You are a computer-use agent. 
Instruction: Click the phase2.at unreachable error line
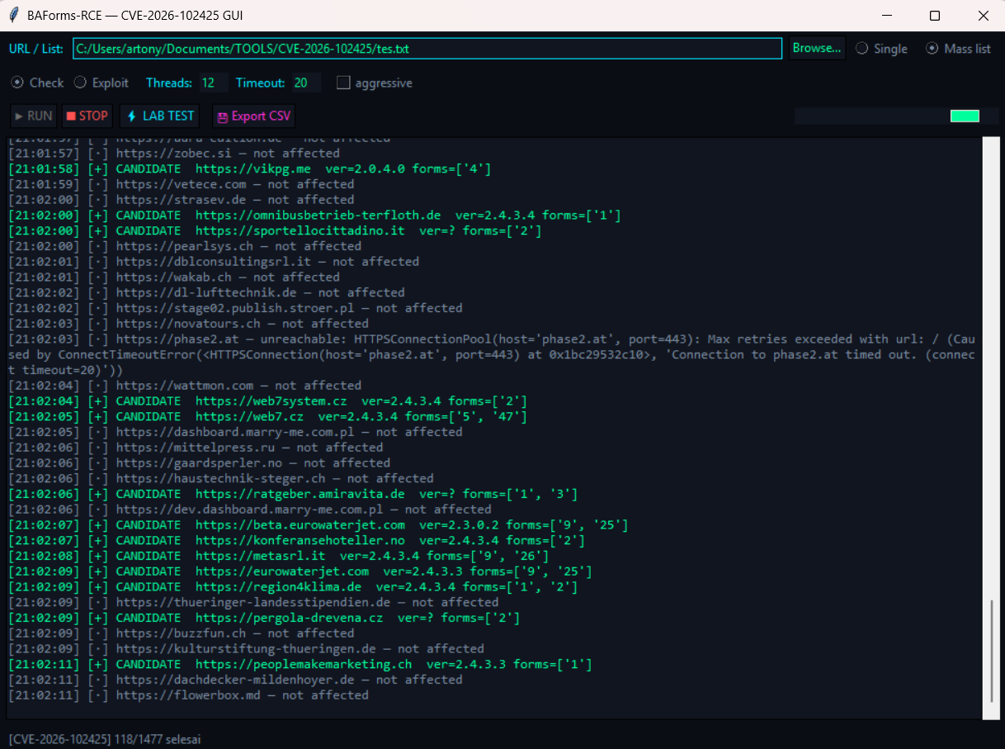pyautogui.click(x=492, y=354)
